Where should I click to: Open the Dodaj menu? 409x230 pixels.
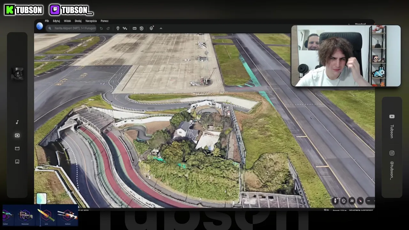78,21
